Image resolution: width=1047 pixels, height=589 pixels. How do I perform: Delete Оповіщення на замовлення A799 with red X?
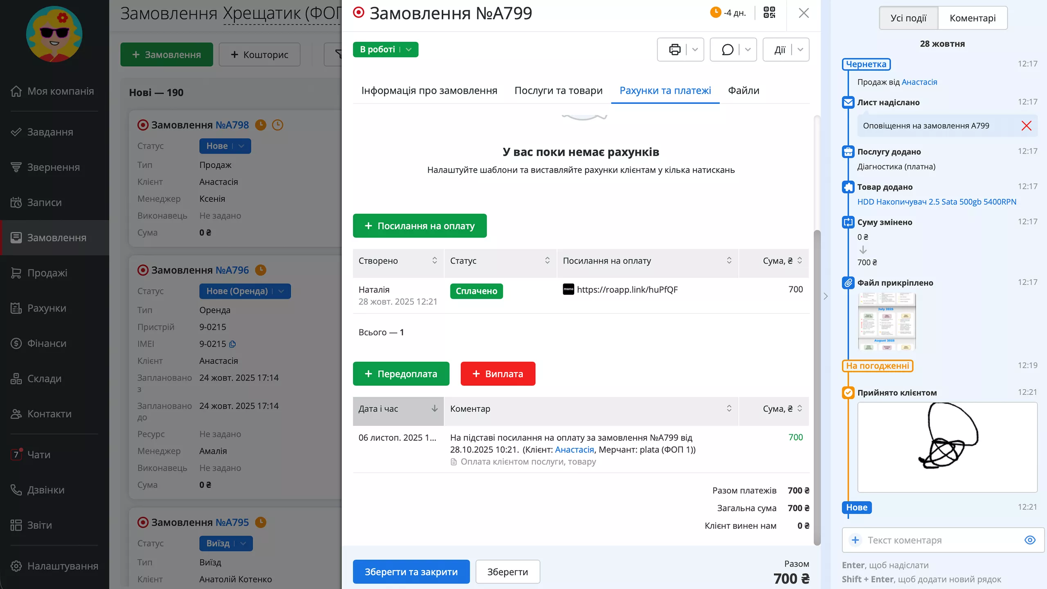[1026, 126]
